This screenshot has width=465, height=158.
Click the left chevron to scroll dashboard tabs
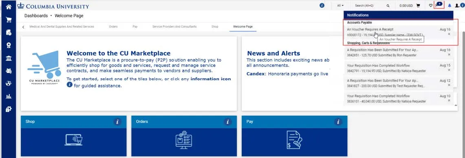point(23,27)
